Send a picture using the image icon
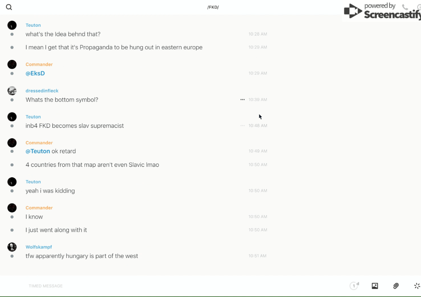The width and height of the screenshot is (421, 297). pyautogui.click(x=375, y=286)
